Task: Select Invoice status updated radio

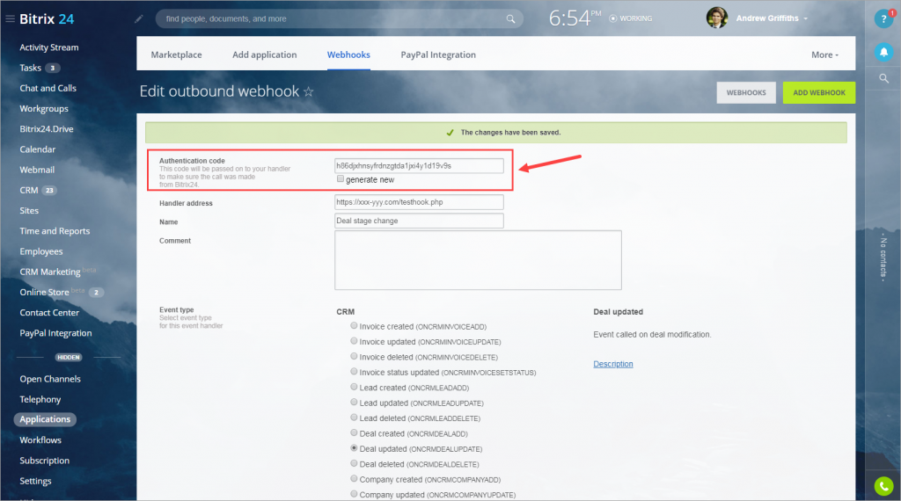Action: 354,372
